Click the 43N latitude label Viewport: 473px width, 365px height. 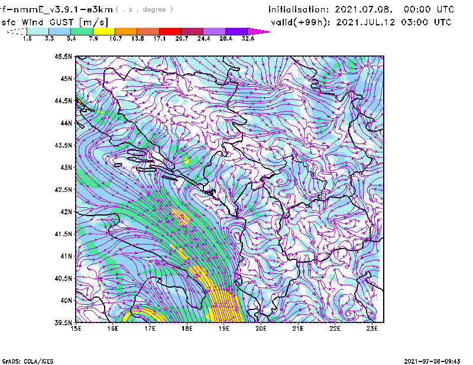[x=66, y=167]
